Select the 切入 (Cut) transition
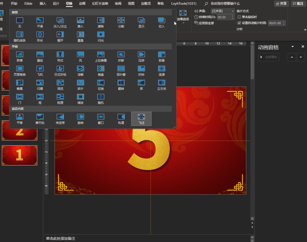 pyautogui.click(x=161, y=22)
